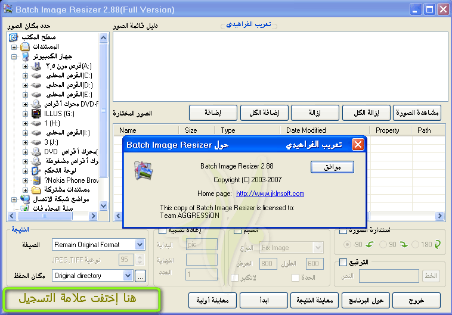452x315 pixels.
Task: Open the Original directory dropdown
Action: click(x=128, y=276)
